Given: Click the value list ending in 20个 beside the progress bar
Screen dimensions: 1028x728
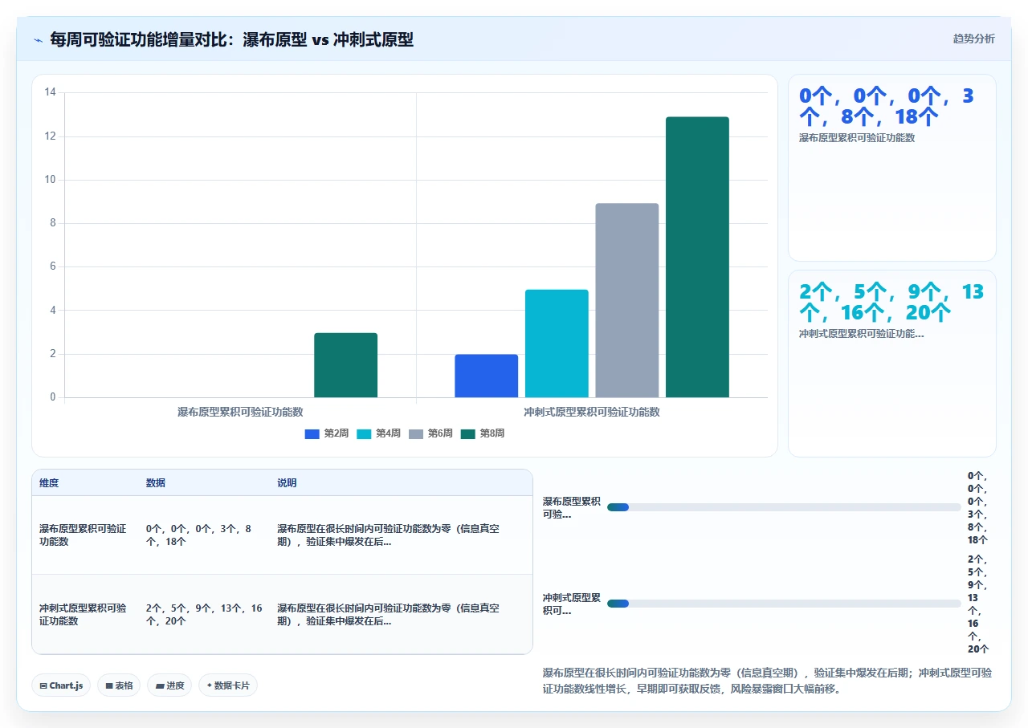Looking at the screenshot, I should point(978,604).
